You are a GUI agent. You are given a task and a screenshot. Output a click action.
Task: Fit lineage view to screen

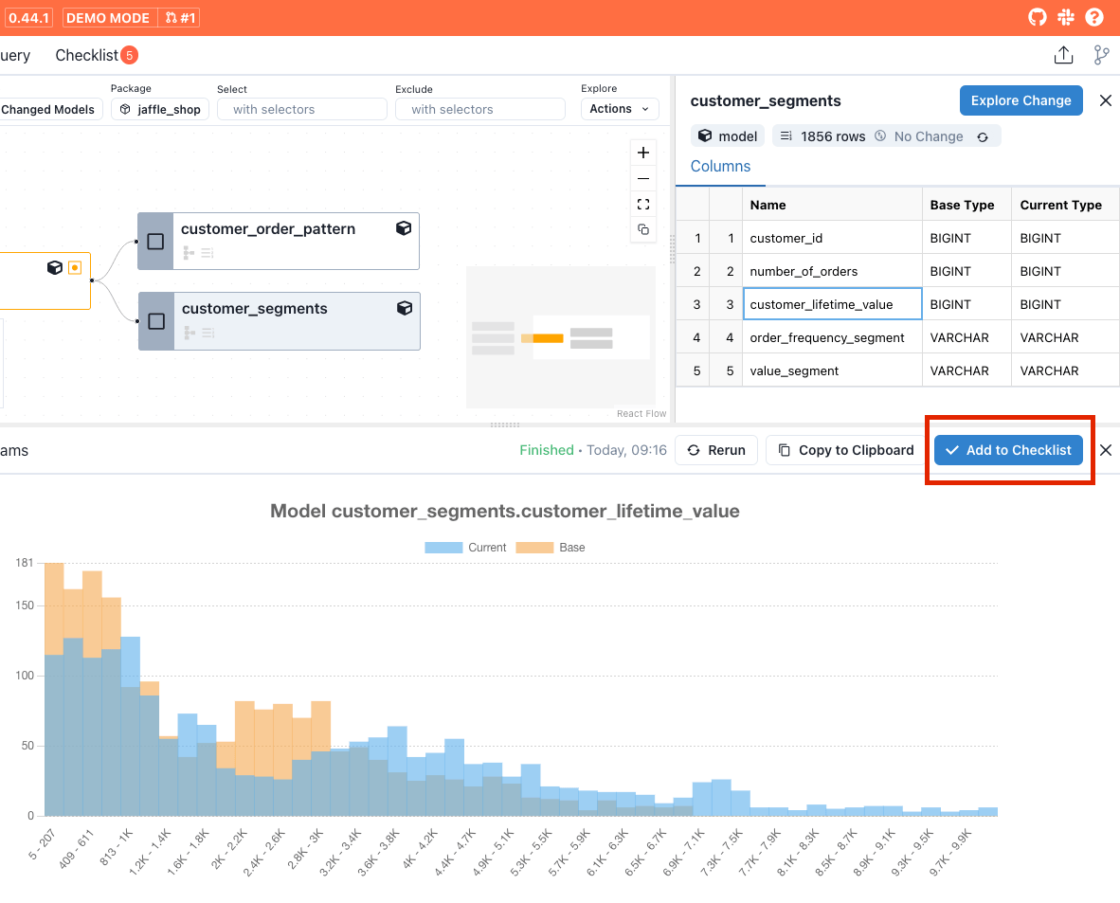pos(643,204)
